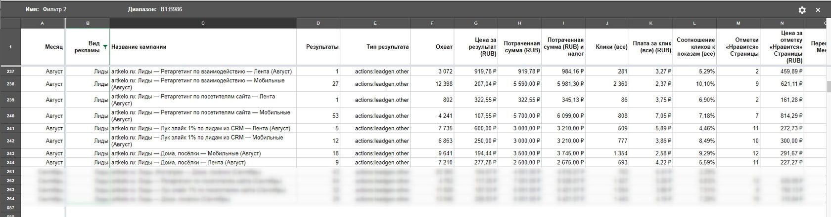Click the Название кампании header cell
The height and width of the screenshot is (217, 831).
click(203, 47)
